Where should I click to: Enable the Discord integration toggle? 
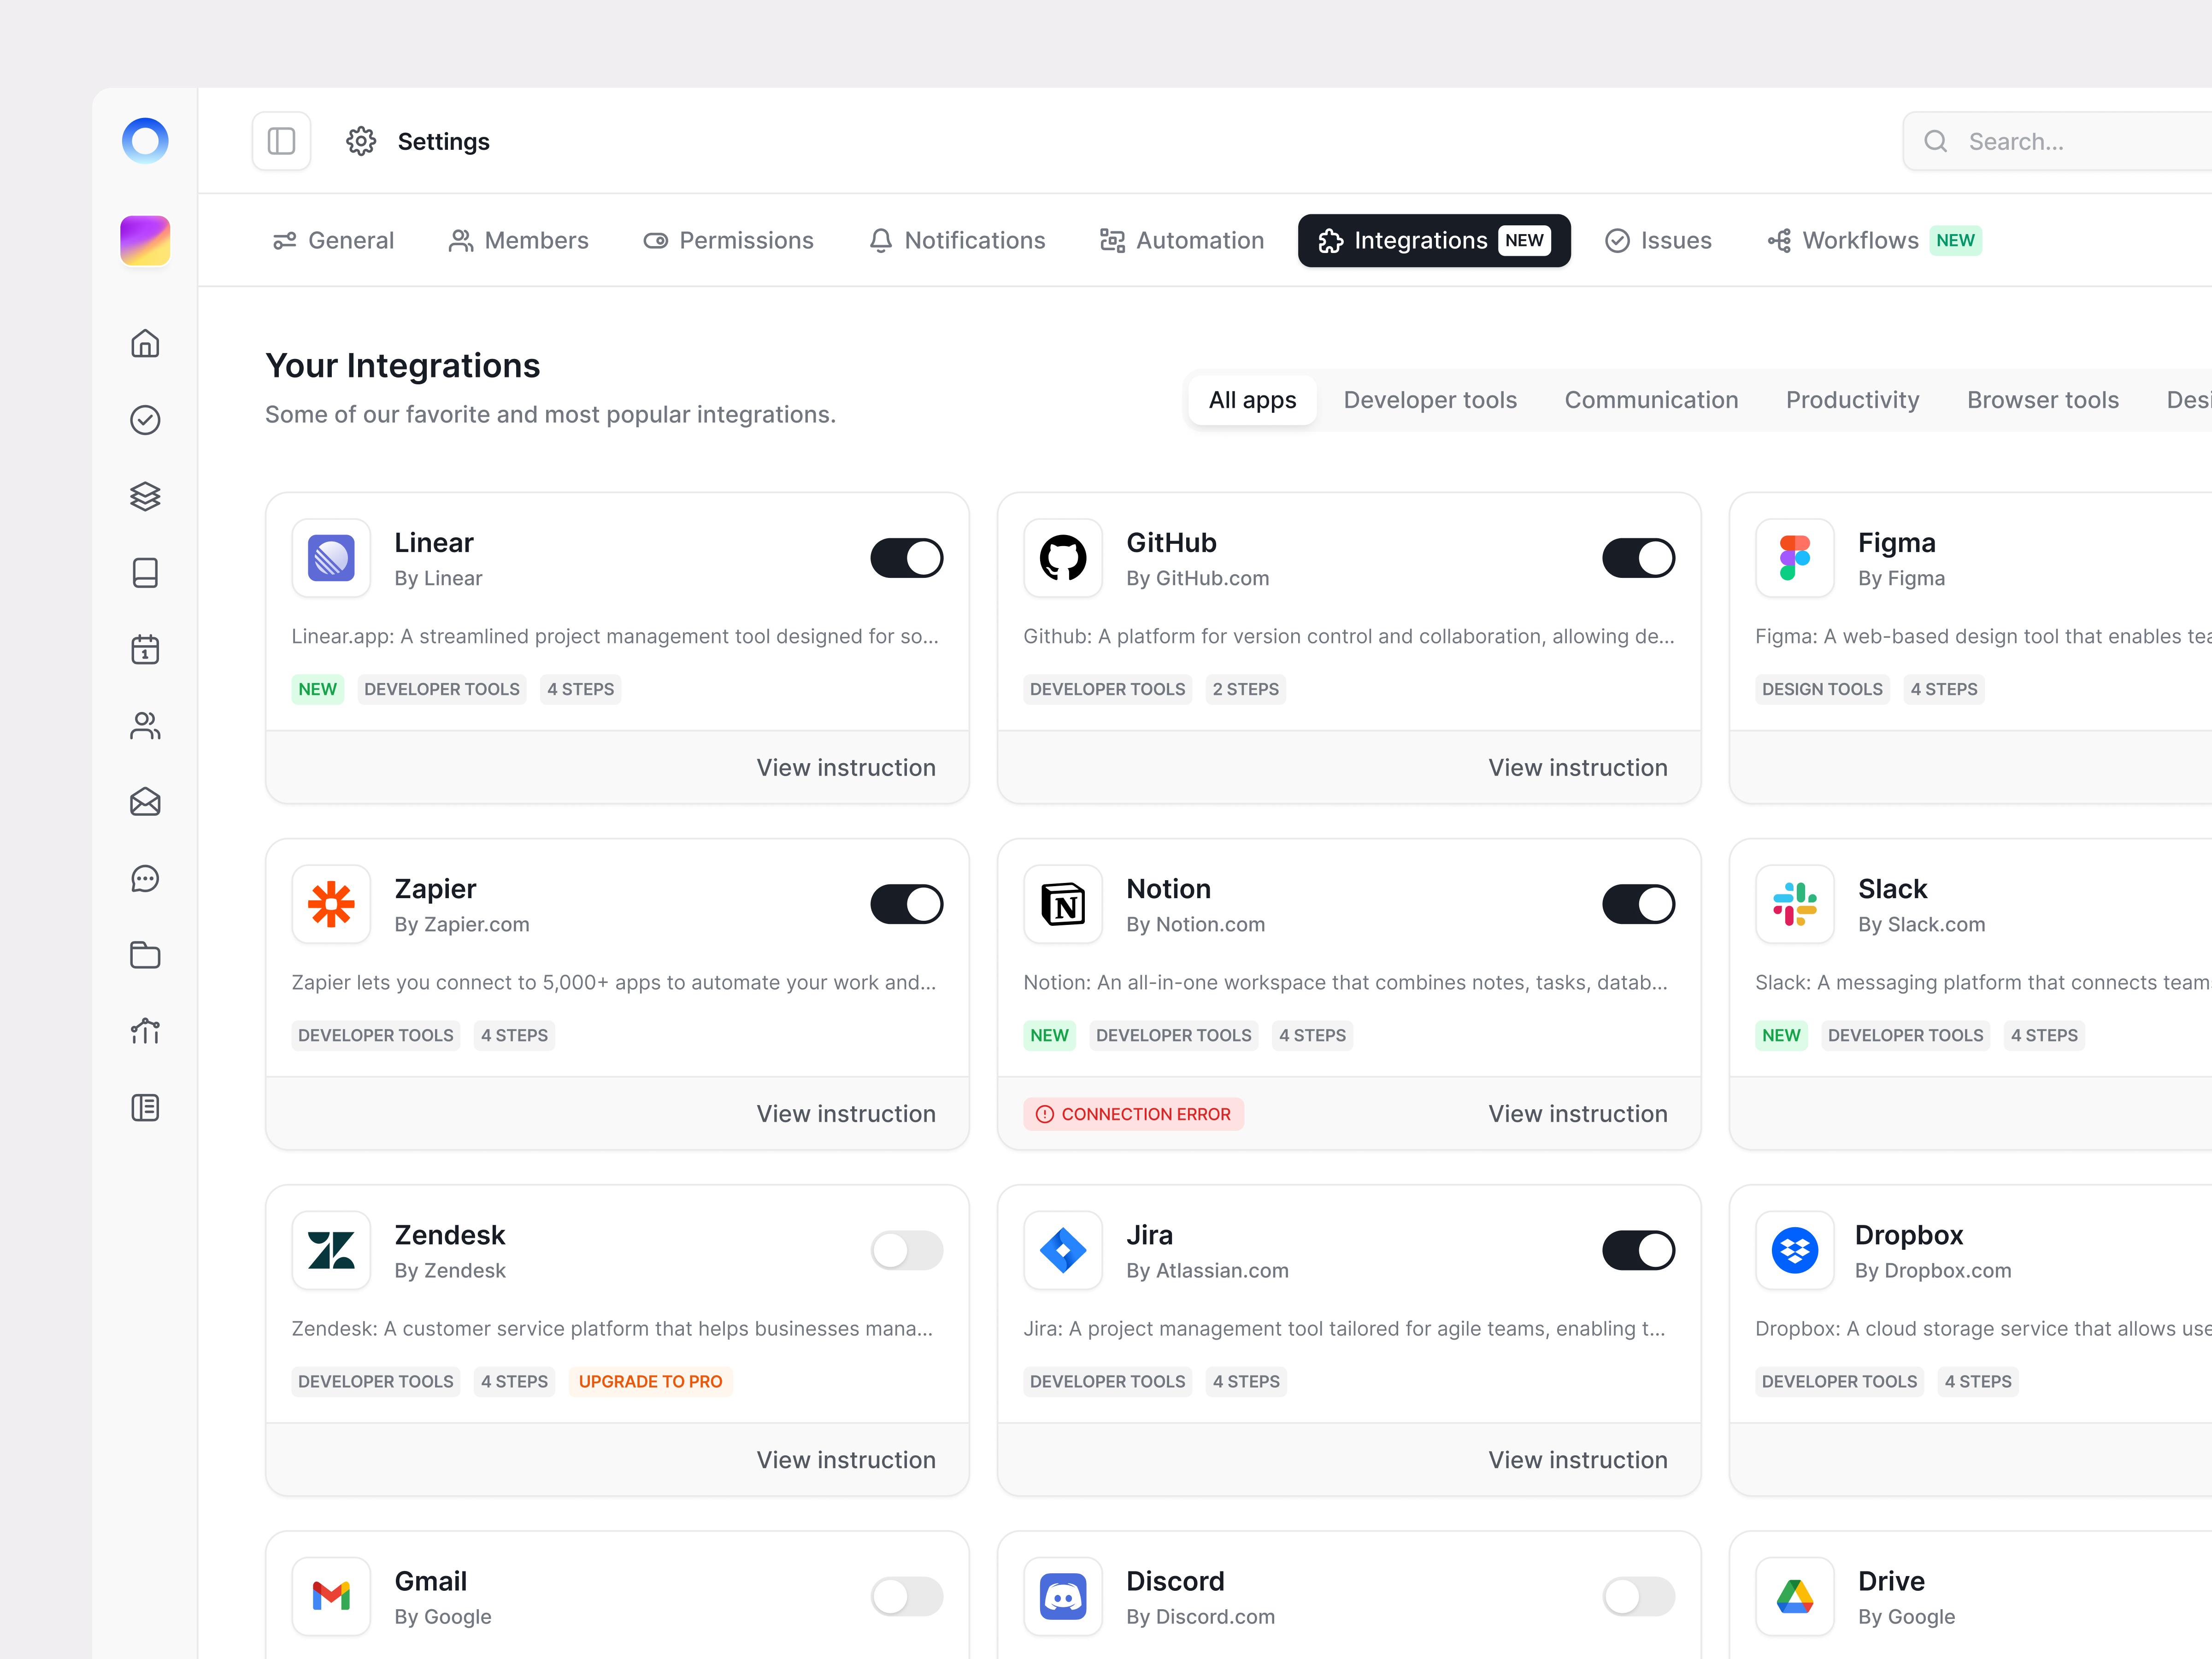pyautogui.click(x=1639, y=1596)
